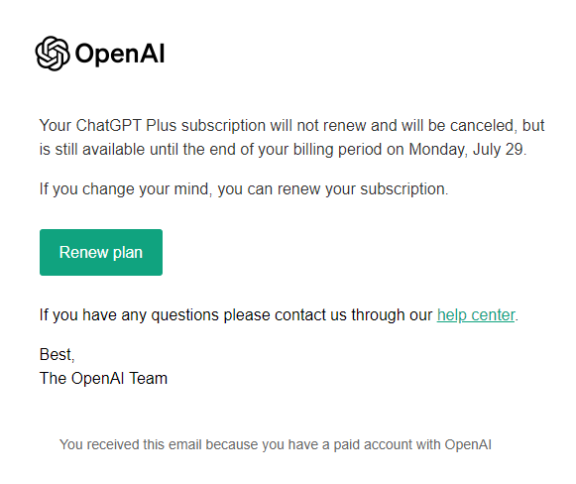Viewport: 576px width, 484px height.
Task: Click the 'Monday, July 29' date text
Action: 466,149
